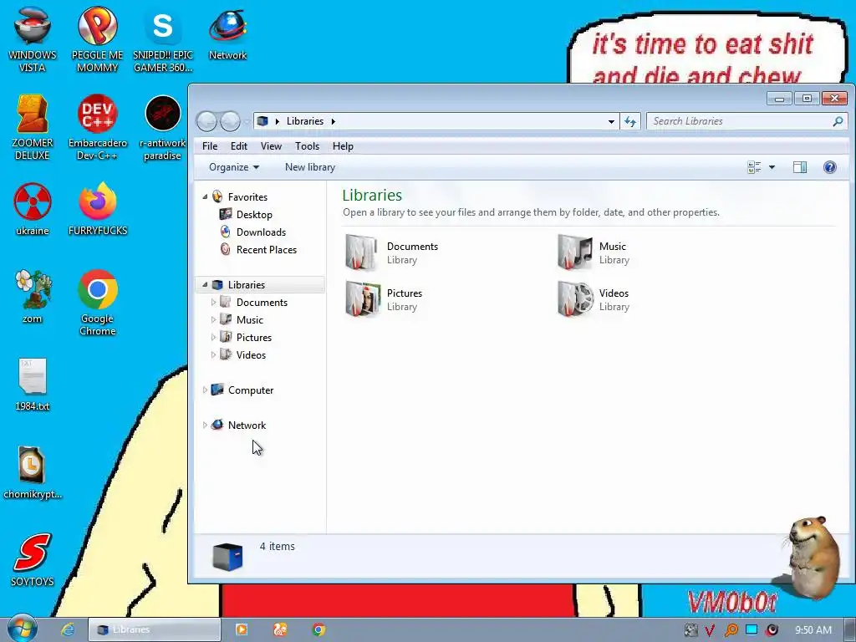Open the Edit menu

pos(238,146)
